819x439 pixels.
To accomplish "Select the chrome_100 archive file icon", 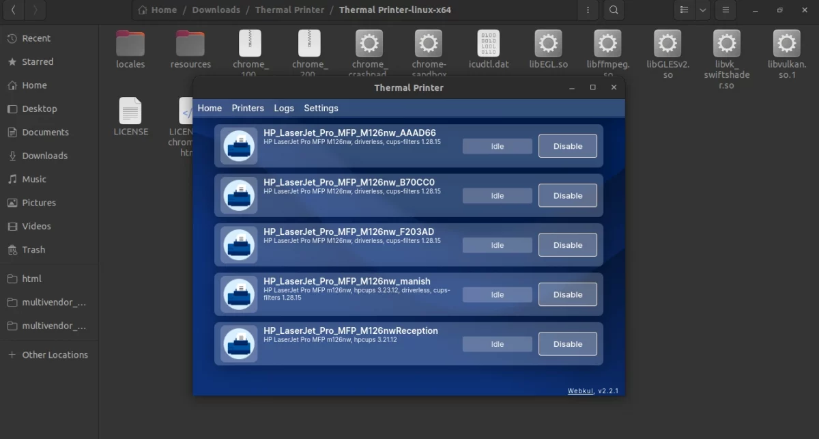I will pos(250,43).
